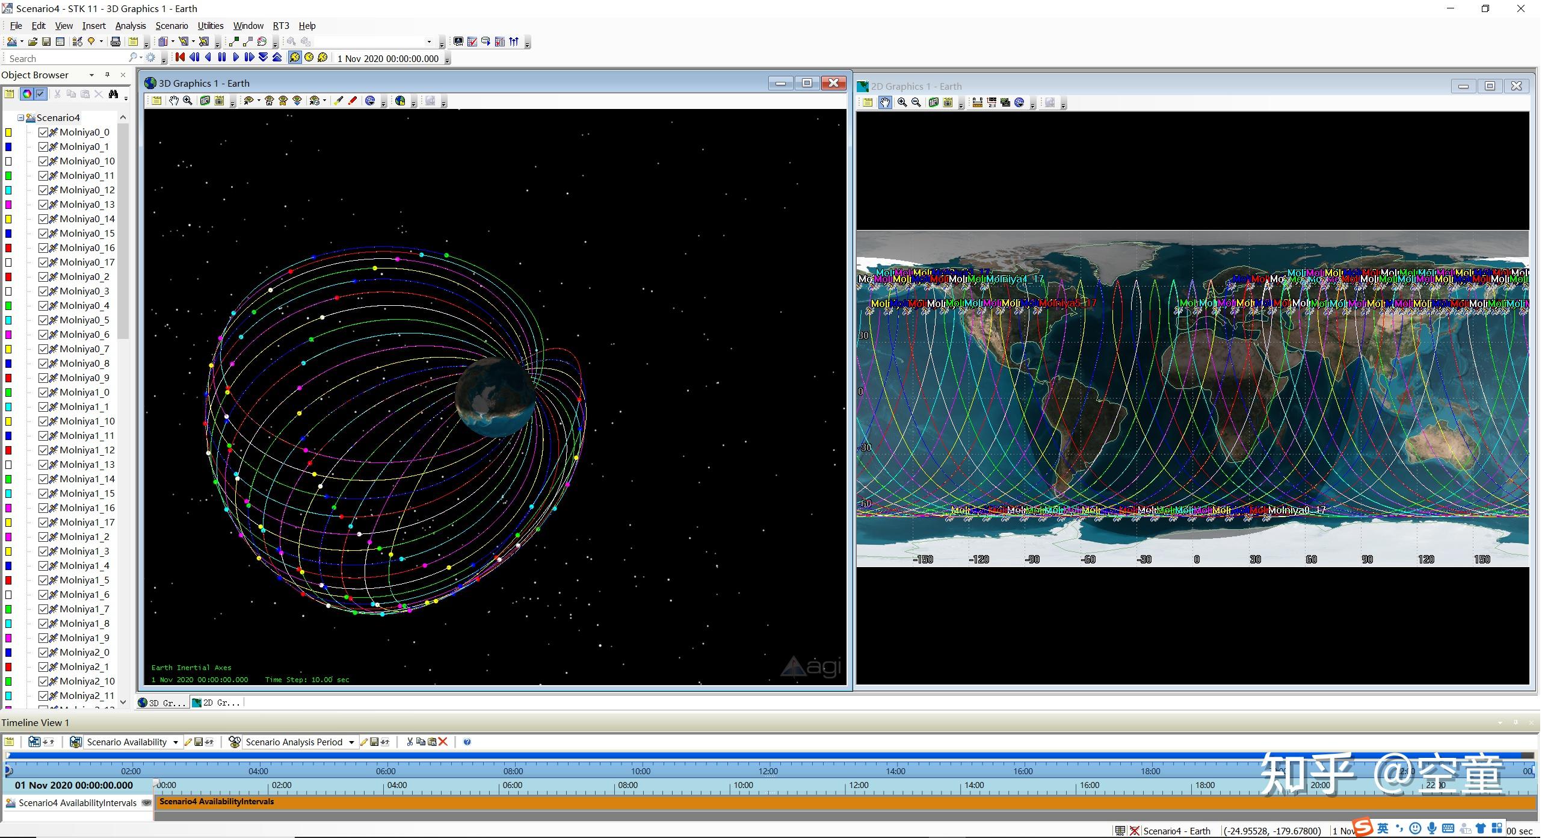Uncheck the Molniya1_10 satellite checkbox
The height and width of the screenshot is (838, 1545).
coord(43,421)
